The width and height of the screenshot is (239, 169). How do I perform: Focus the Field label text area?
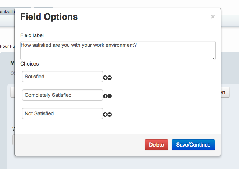coord(118,50)
